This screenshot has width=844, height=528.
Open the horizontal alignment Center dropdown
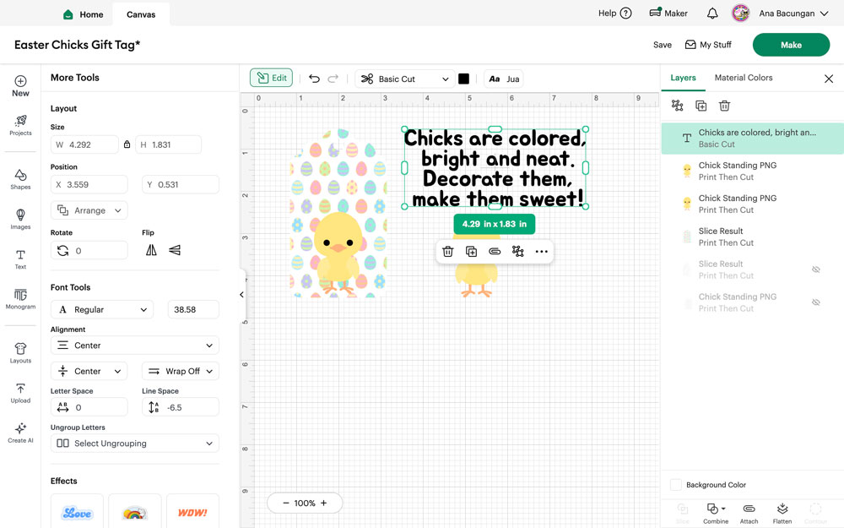135,346
